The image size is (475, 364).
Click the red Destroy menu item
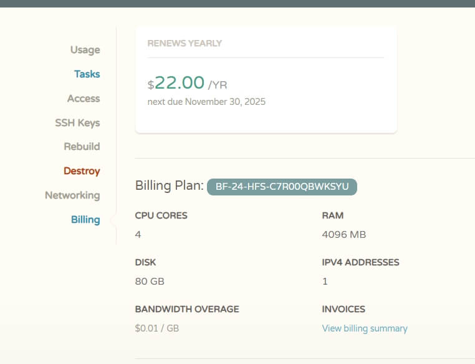pyautogui.click(x=82, y=170)
